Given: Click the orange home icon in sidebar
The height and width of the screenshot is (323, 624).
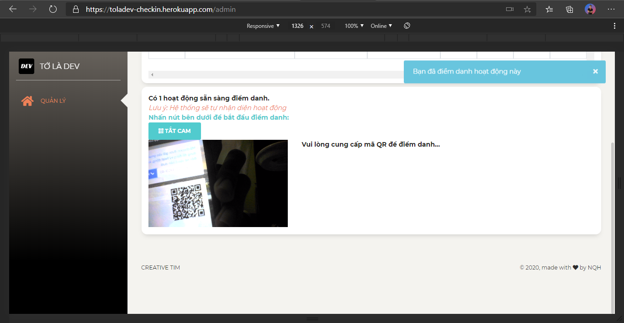Looking at the screenshot, I should pos(27,101).
